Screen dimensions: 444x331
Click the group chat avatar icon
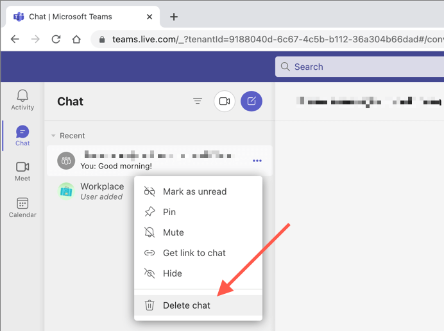point(66,161)
